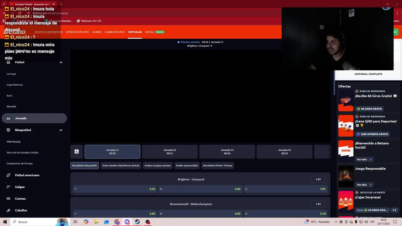Open Social navigation tab
The width and height of the screenshot is (402, 226).
(x=149, y=32)
